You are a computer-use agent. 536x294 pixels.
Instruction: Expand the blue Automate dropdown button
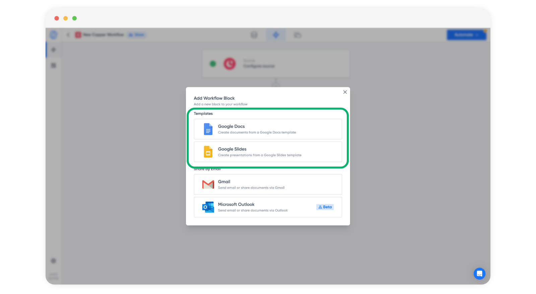point(466,35)
